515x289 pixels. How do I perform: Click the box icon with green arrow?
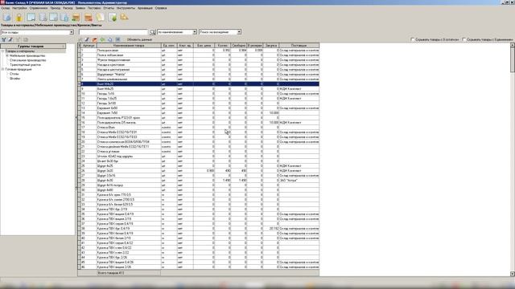point(76,18)
